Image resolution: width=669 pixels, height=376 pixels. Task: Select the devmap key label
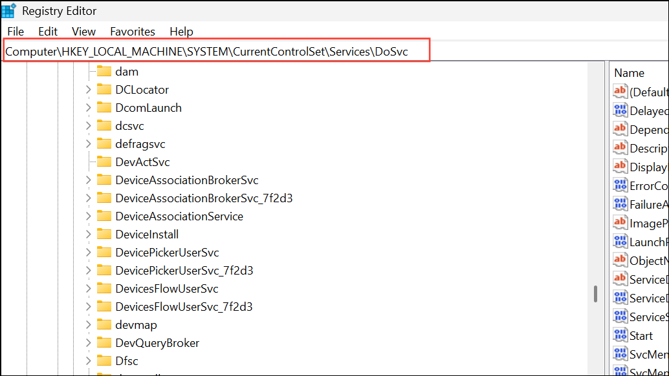[x=136, y=325]
